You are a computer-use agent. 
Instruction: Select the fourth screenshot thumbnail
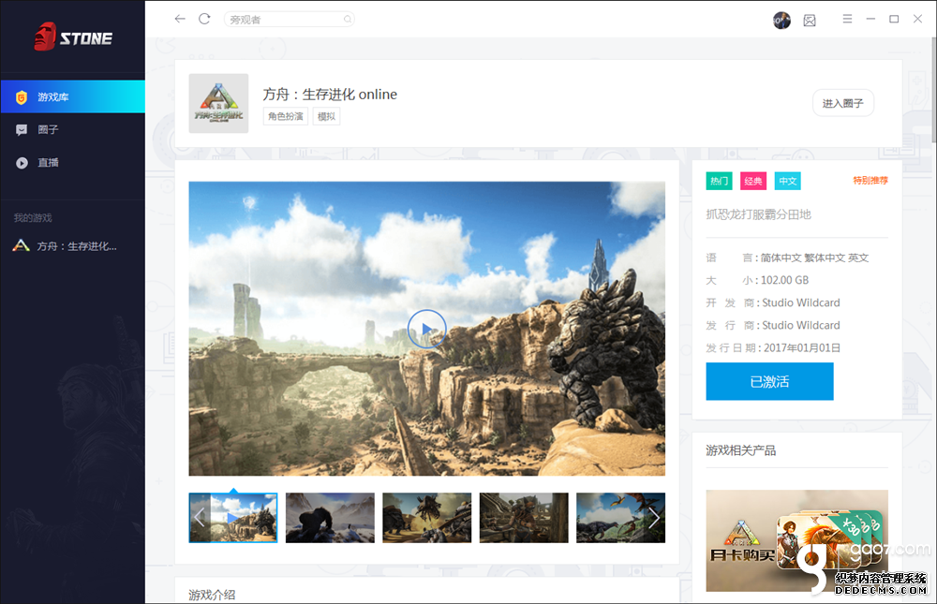tap(524, 517)
